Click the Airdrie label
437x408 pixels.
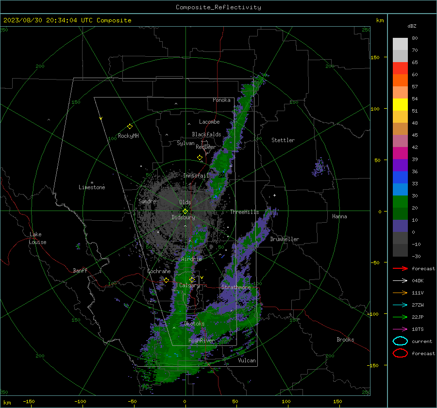pos(191,259)
